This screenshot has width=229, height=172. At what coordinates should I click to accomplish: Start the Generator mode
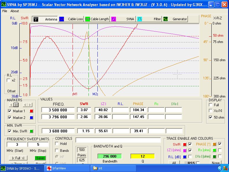point(175,19)
